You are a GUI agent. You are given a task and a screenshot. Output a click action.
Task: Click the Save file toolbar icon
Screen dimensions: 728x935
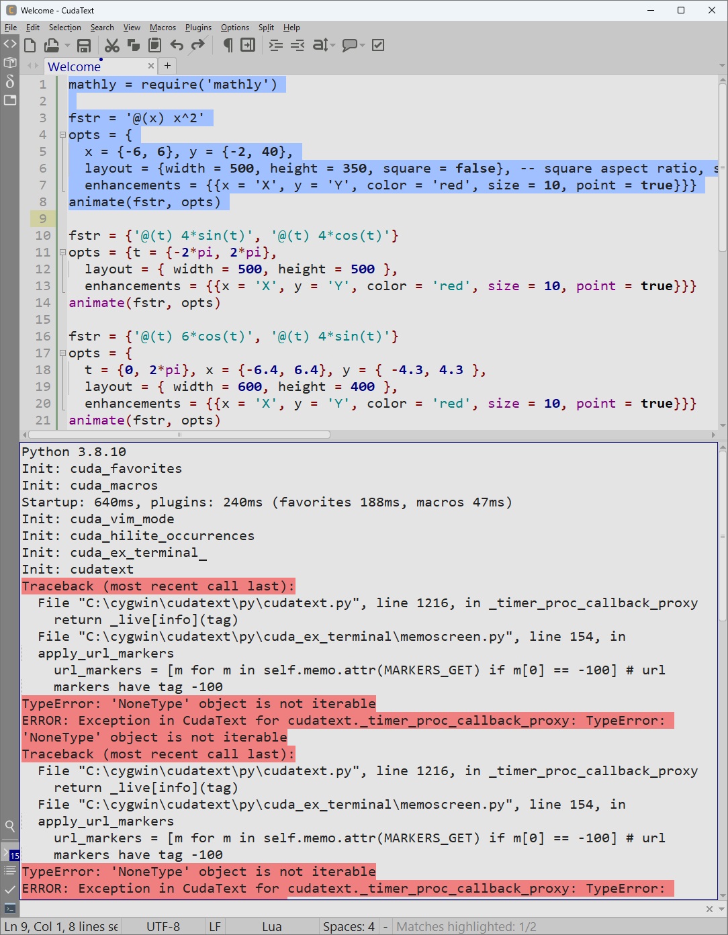coord(84,45)
